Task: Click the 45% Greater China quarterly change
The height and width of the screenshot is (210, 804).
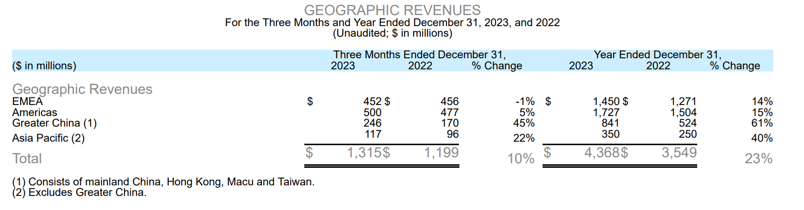Action: click(x=524, y=123)
